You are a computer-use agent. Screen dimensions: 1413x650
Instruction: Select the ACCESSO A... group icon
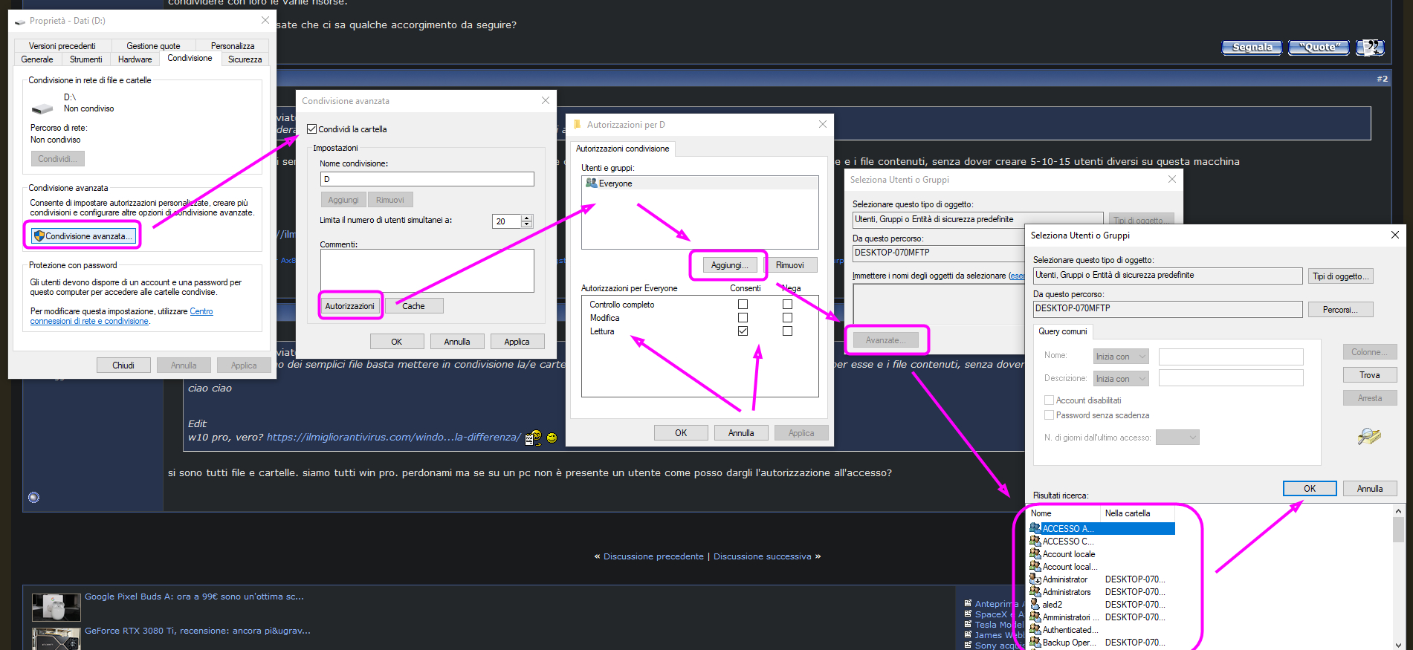pyautogui.click(x=1035, y=528)
